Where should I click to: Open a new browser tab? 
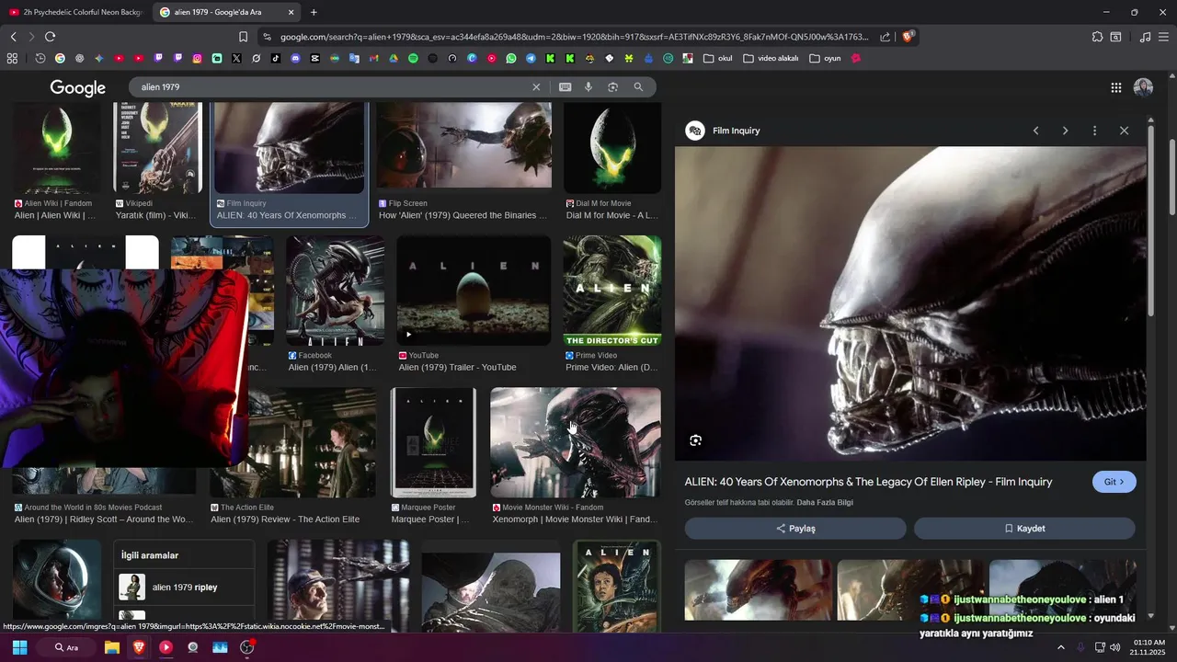(314, 12)
